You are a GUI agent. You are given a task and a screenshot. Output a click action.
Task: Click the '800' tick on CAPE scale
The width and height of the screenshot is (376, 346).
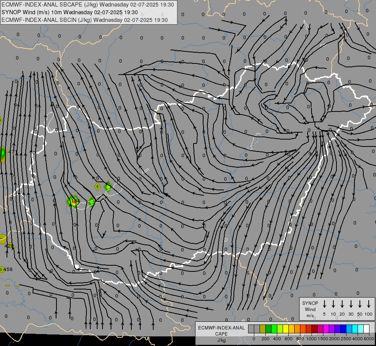(300, 339)
